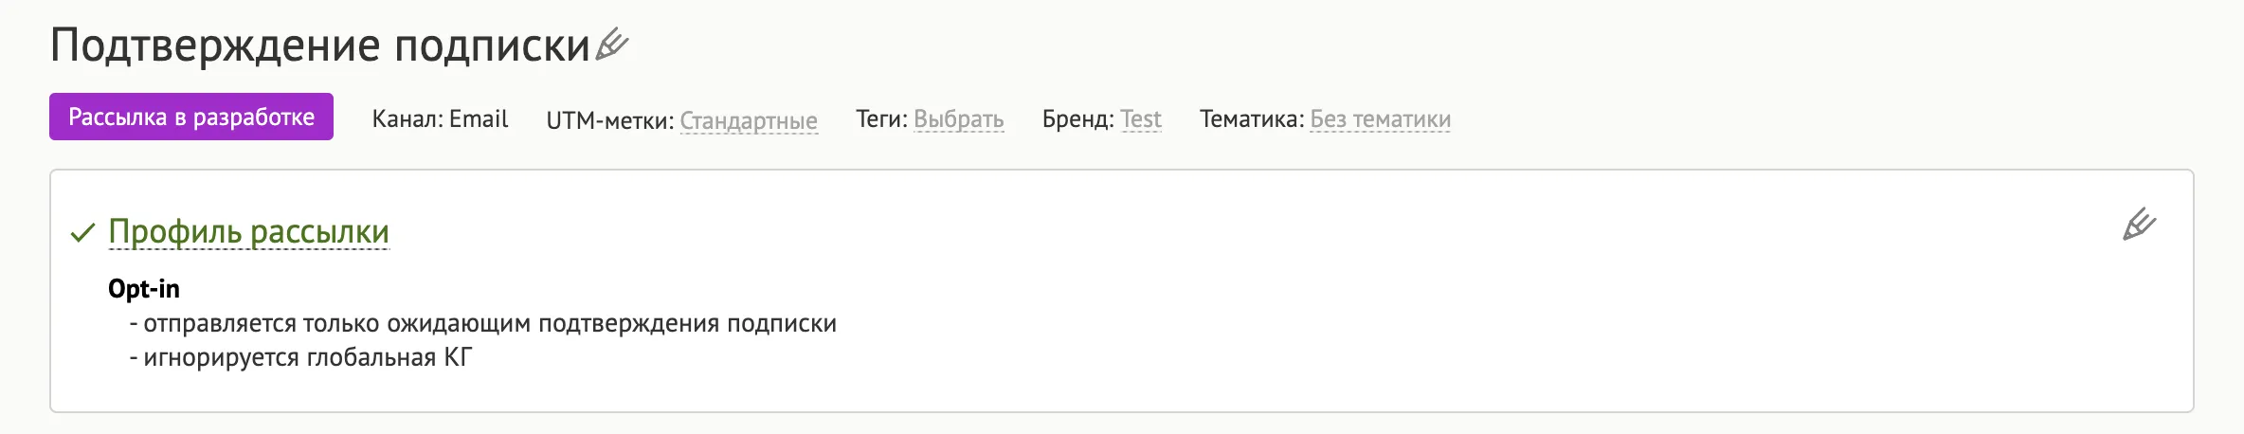Open the Выбрать tags selector
The width and height of the screenshot is (2244, 434).
(x=958, y=119)
